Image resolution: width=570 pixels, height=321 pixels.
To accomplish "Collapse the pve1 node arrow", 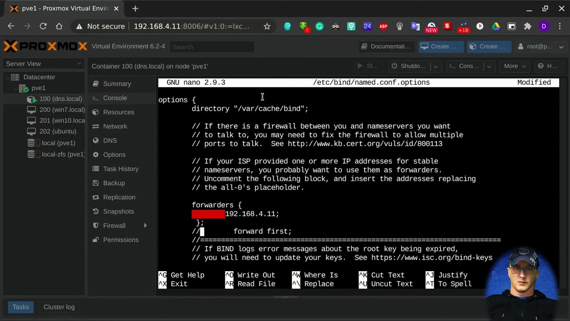I will point(16,88).
